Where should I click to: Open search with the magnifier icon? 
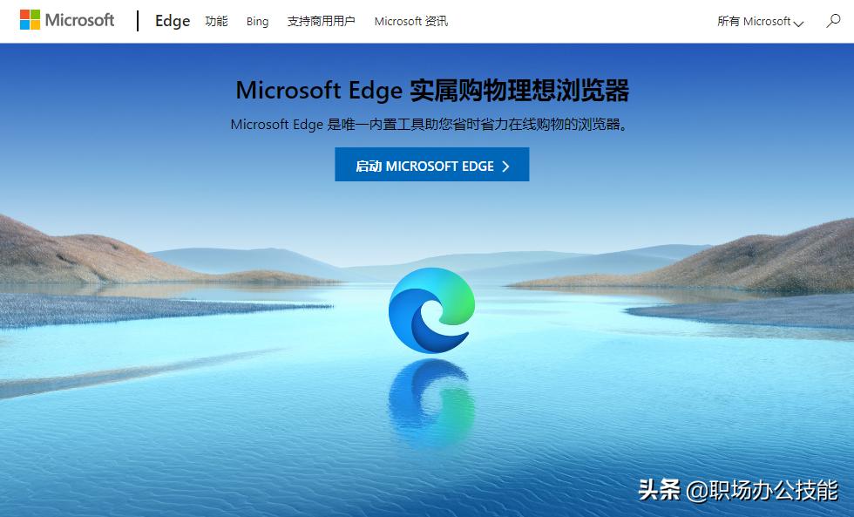[x=833, y=21]
